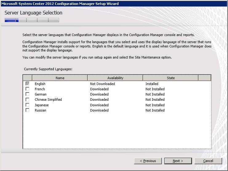Select the Russian row name text
Image resolution: width=228 pixels, height=171 pixels.
pyautogui.click(x=40, y=110)
